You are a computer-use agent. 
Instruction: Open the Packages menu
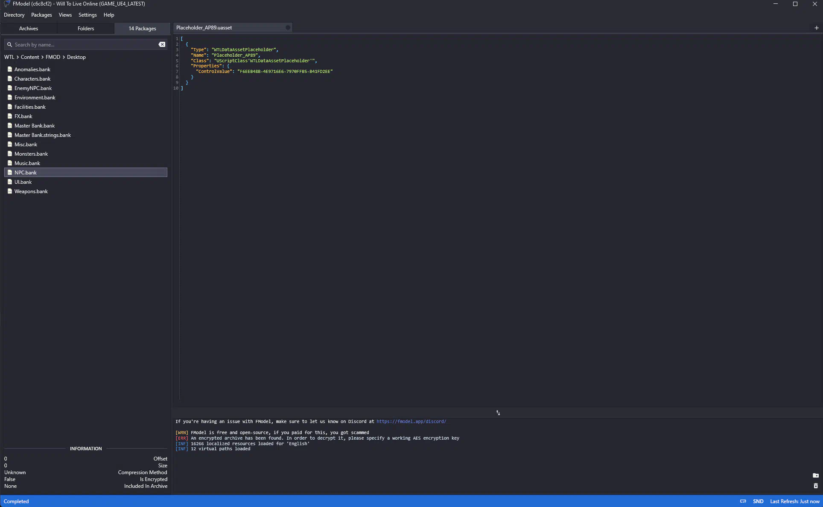(41, 15)
